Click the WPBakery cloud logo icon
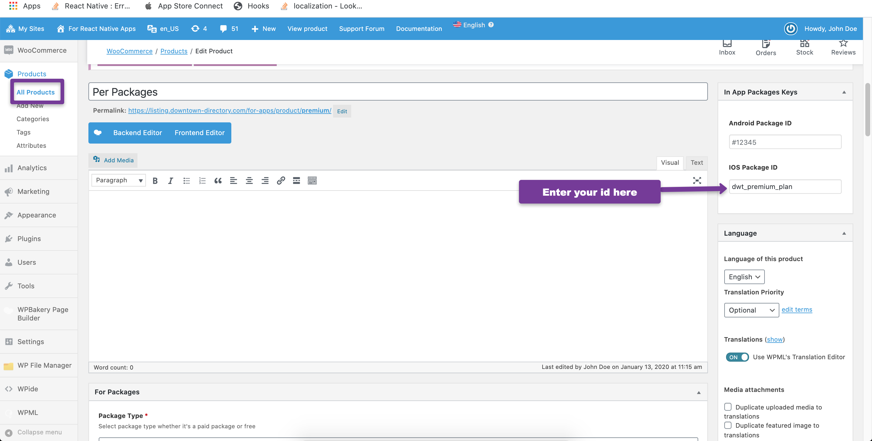Screen dimensions: 872x441 click(98, 133)
